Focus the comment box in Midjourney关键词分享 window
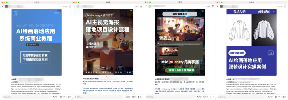The width and height of the screenshot is (288, 100). click(99, 97)
